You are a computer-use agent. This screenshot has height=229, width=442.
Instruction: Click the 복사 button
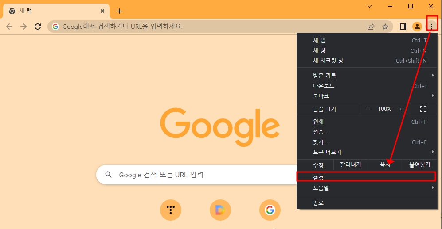(385, 164)
